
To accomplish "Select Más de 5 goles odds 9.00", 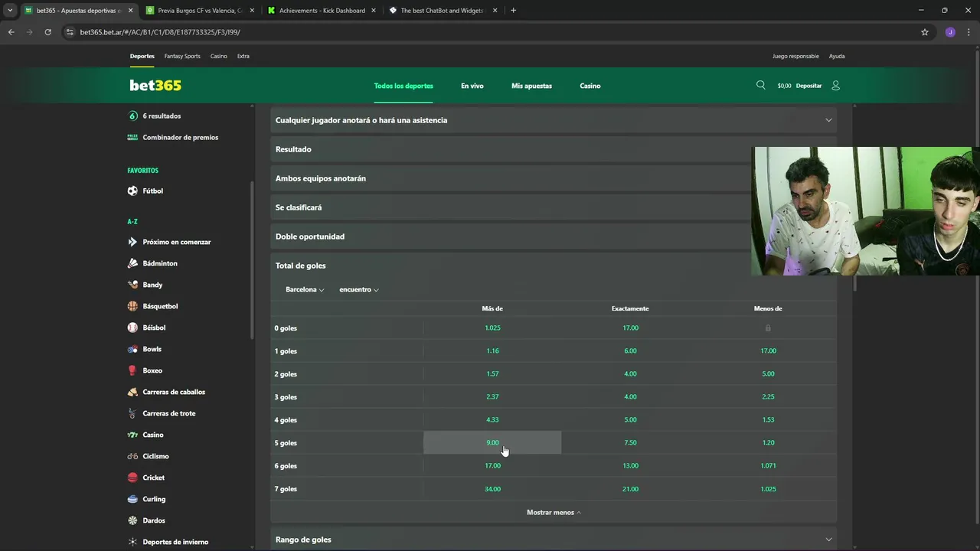I will coord(492,442).
